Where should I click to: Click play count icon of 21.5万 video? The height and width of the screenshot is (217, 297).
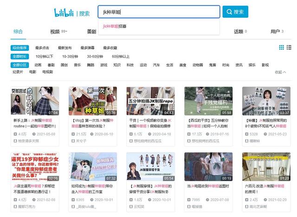[x=73, y=134]
